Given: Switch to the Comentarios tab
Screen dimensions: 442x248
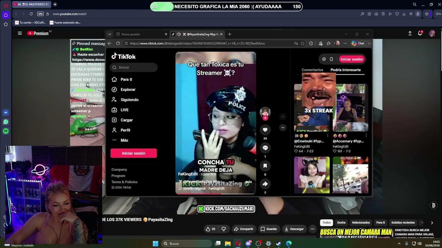Looking at the screenshot, I should tap(312, 70).
